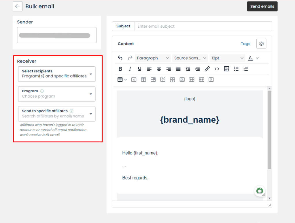This screenshot has width=295, height=223.
Task: Create a bulleted list
Action: coord(236,69)
